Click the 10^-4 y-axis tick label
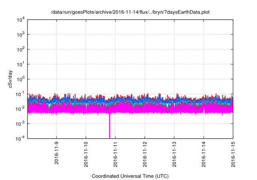 [20, 138]
